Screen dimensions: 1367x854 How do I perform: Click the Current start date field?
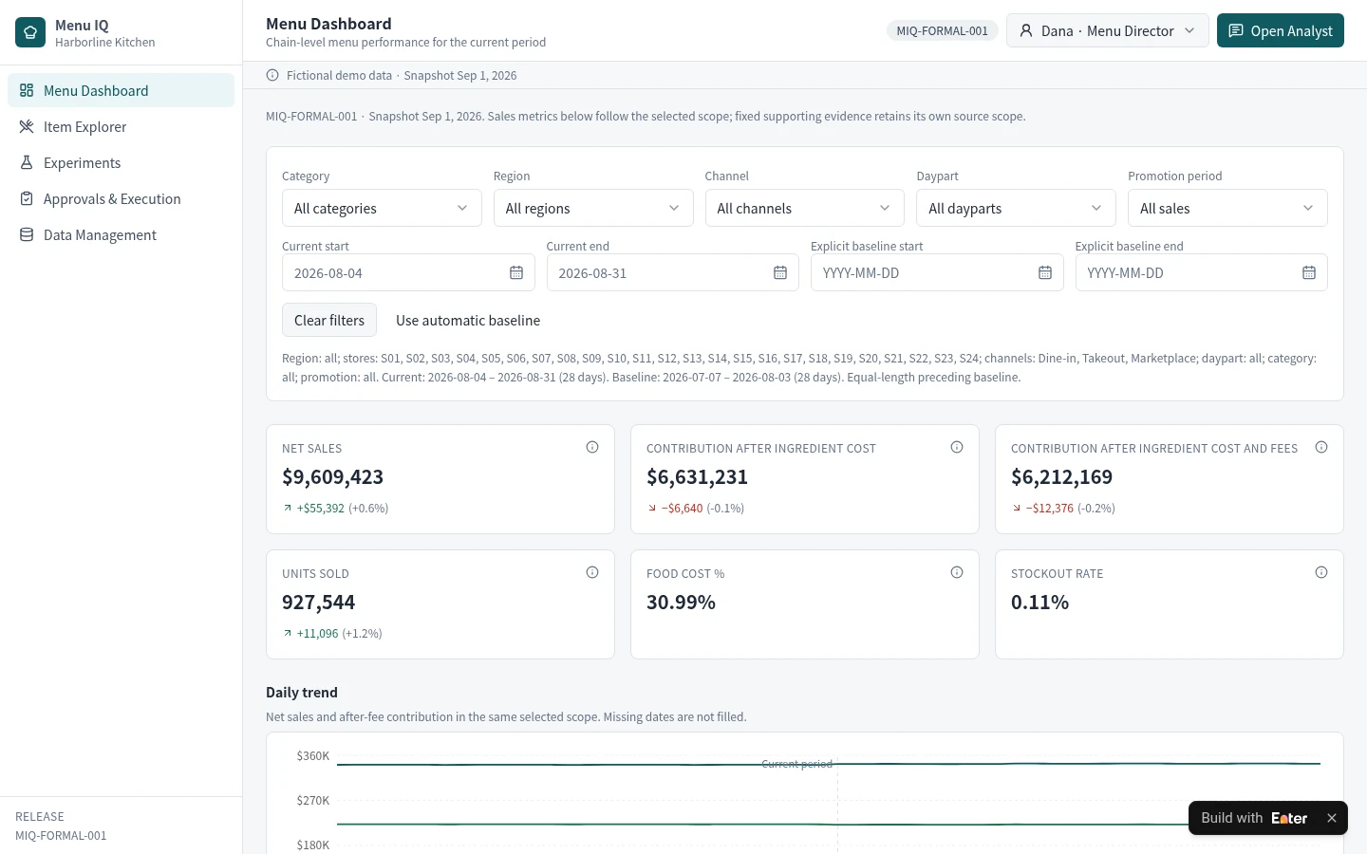(x=408, y=272)
